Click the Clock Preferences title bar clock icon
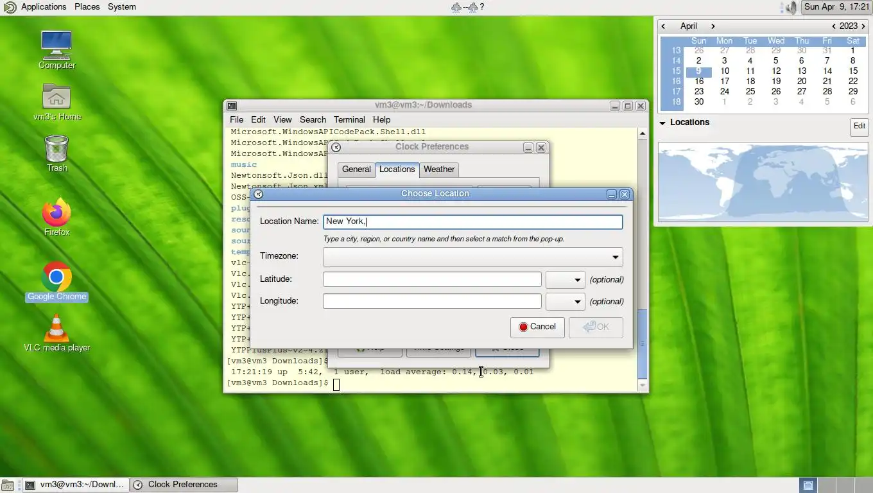This screenshot has width=873, height=493. pos(336,147)
